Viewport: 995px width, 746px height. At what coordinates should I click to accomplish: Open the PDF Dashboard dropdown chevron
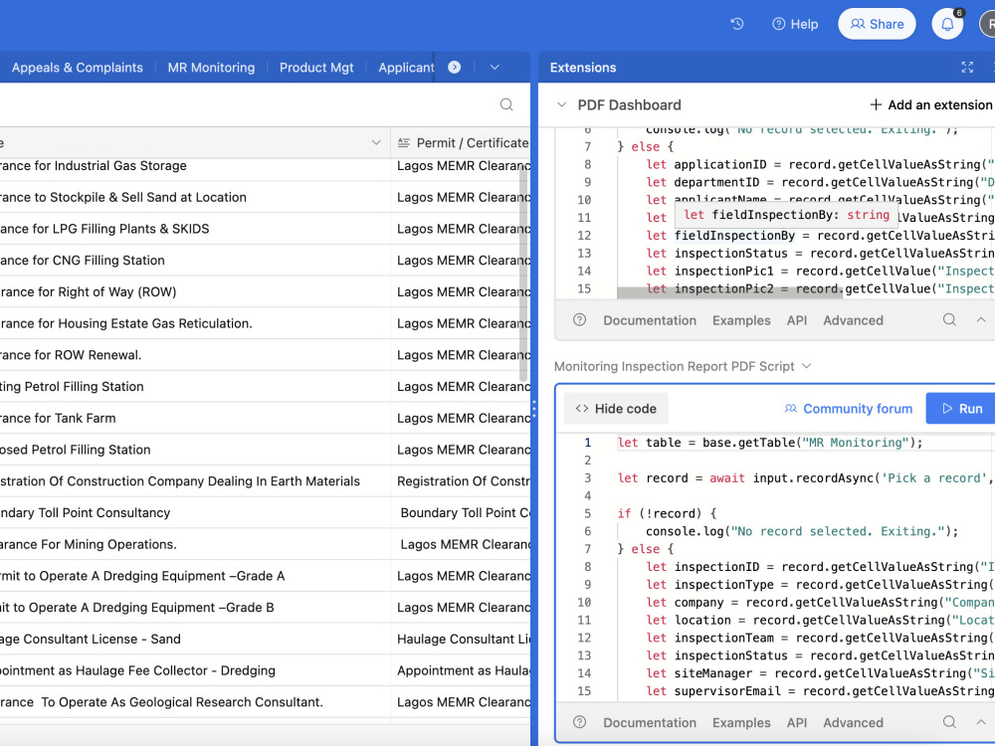pos(561,104)
